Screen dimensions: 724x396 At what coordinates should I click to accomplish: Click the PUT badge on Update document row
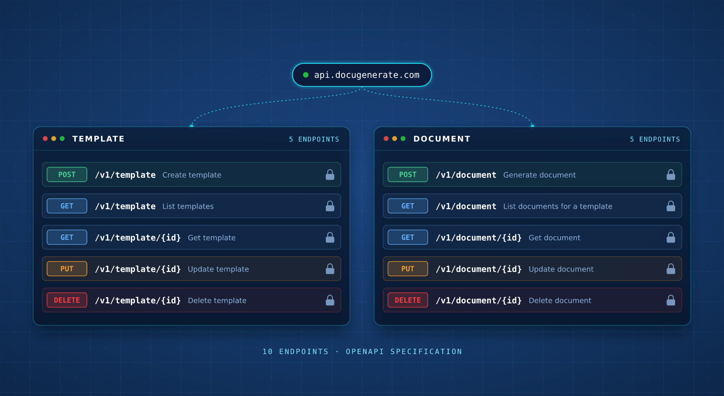point(408,269)
